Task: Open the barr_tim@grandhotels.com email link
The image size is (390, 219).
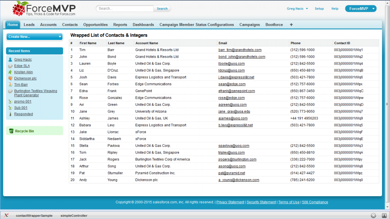Action: [240, 50]
